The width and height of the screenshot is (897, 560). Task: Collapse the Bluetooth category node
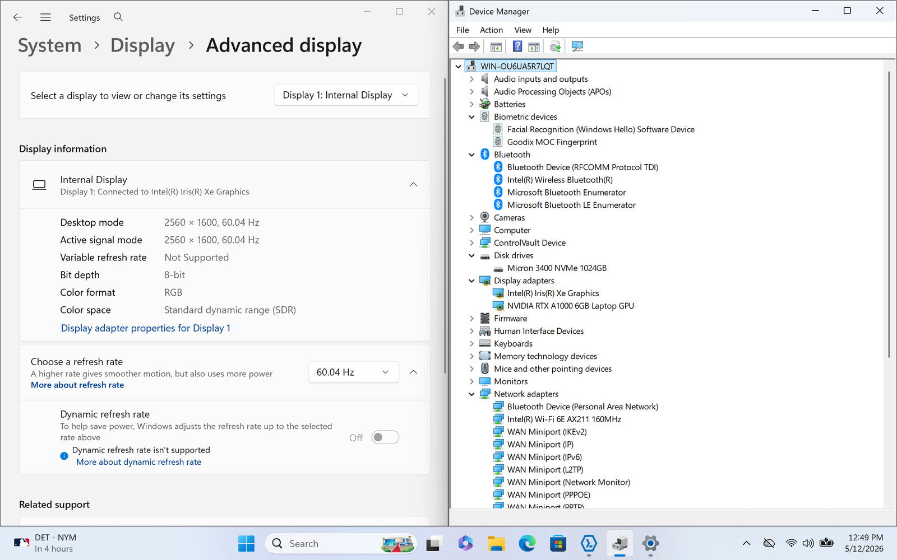click(x=471, y=155)
